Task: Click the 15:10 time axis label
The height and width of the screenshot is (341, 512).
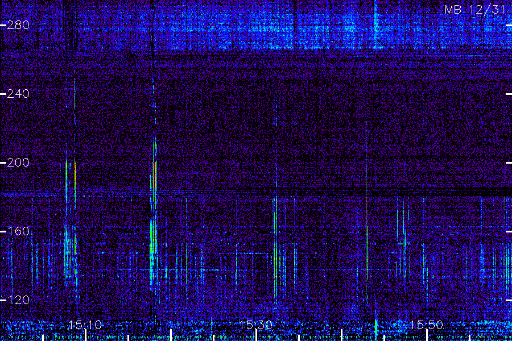Action: click(x=85, y=325)
